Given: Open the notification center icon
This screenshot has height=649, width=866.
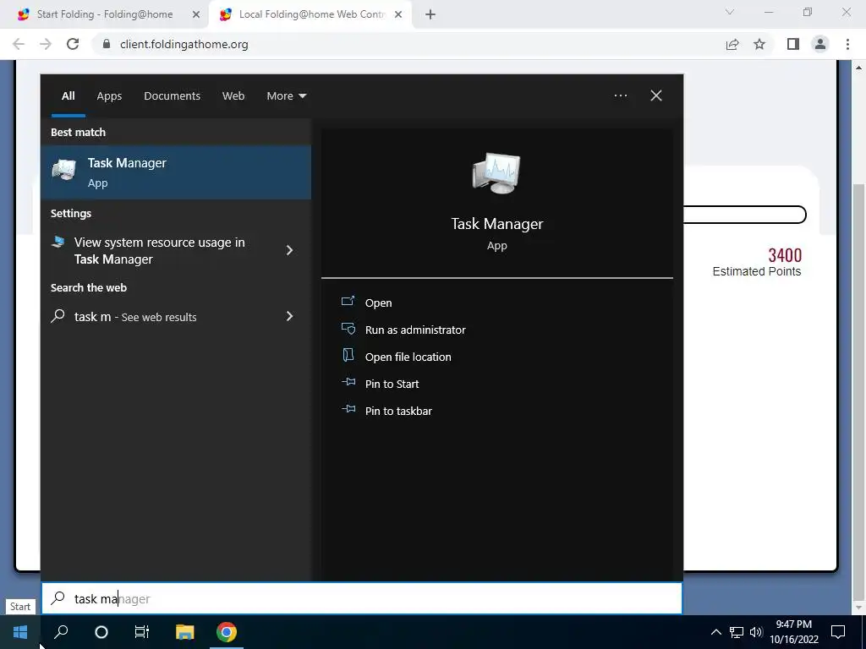Looking at the screenshot, I should pyautogui.click(x=838, y=632).
